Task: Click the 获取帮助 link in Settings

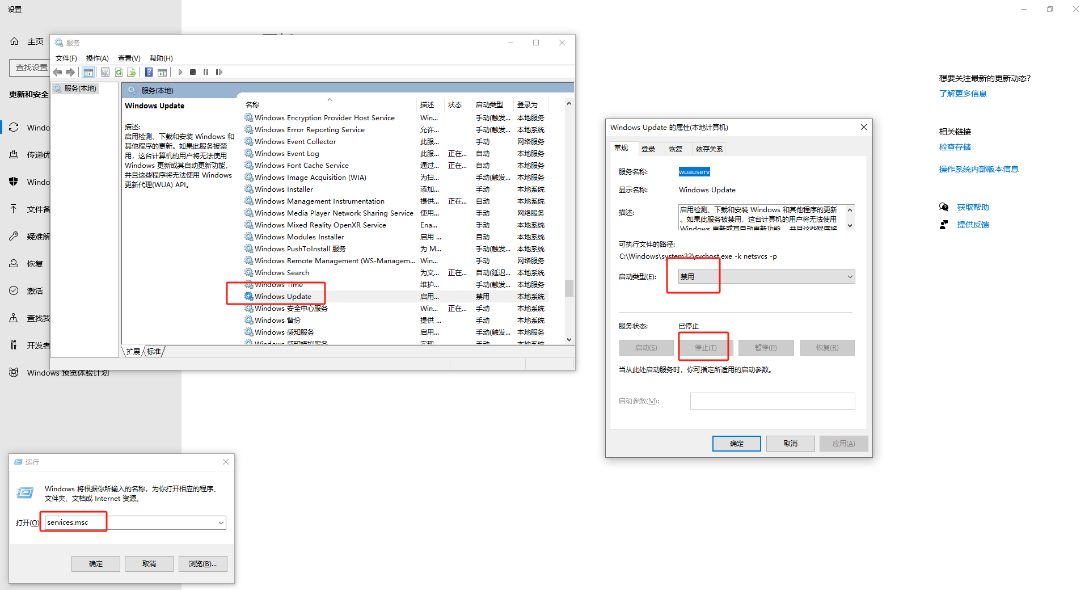Action: pos(973,207)
